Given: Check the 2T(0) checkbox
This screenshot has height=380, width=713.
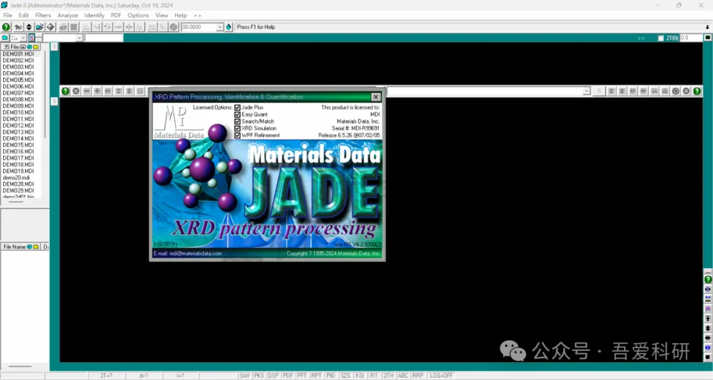Looking at the screenshot, I should (x=661, y=38).
